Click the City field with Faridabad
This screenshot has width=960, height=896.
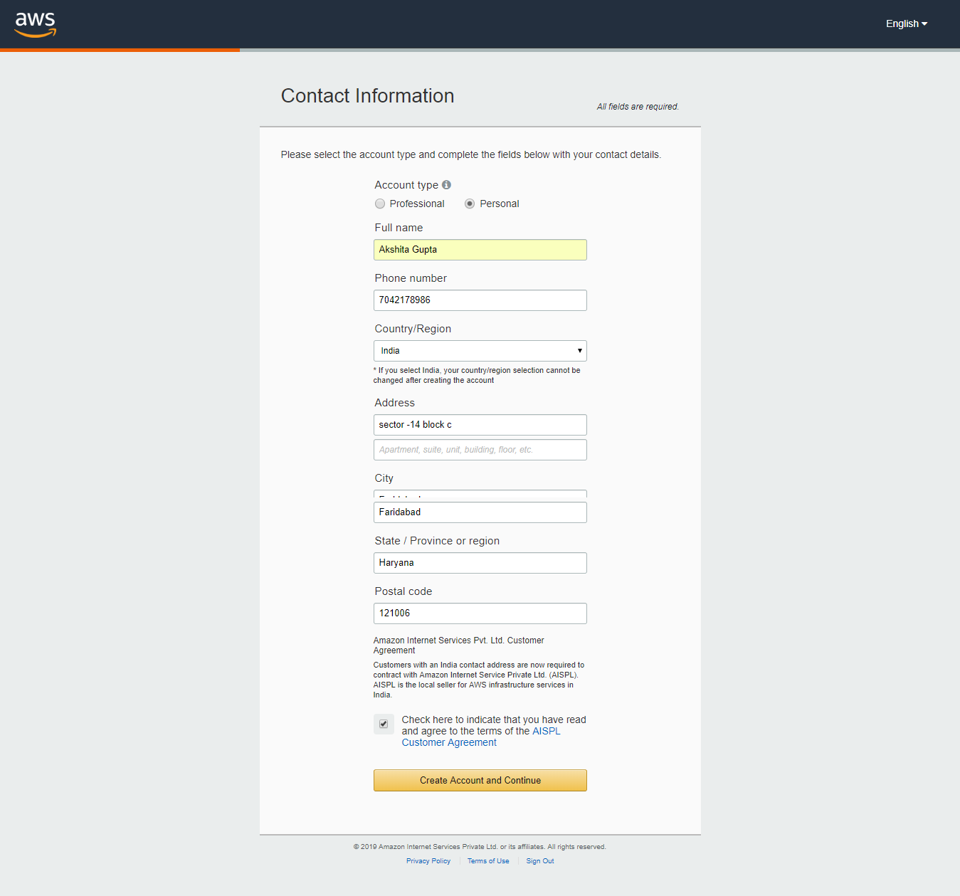point(480,512)
